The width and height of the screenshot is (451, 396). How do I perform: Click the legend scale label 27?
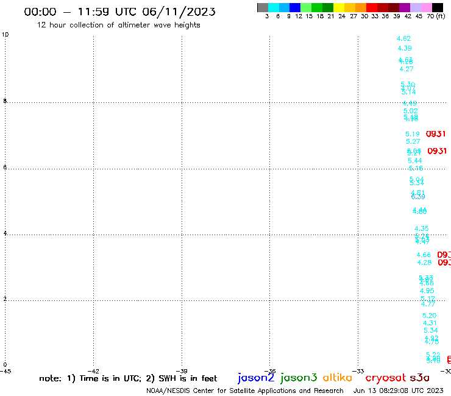[x=353, y=16]
